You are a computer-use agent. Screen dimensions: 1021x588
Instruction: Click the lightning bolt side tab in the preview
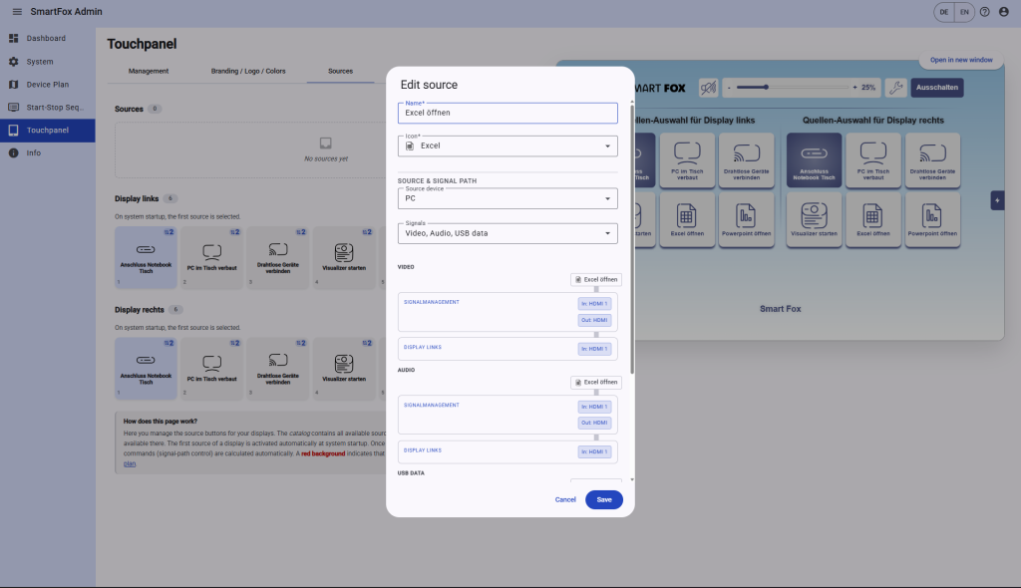pyautogui.click(x=997, y=200)
